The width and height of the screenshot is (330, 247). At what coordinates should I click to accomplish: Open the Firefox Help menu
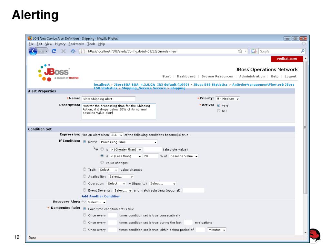point(102,44)
